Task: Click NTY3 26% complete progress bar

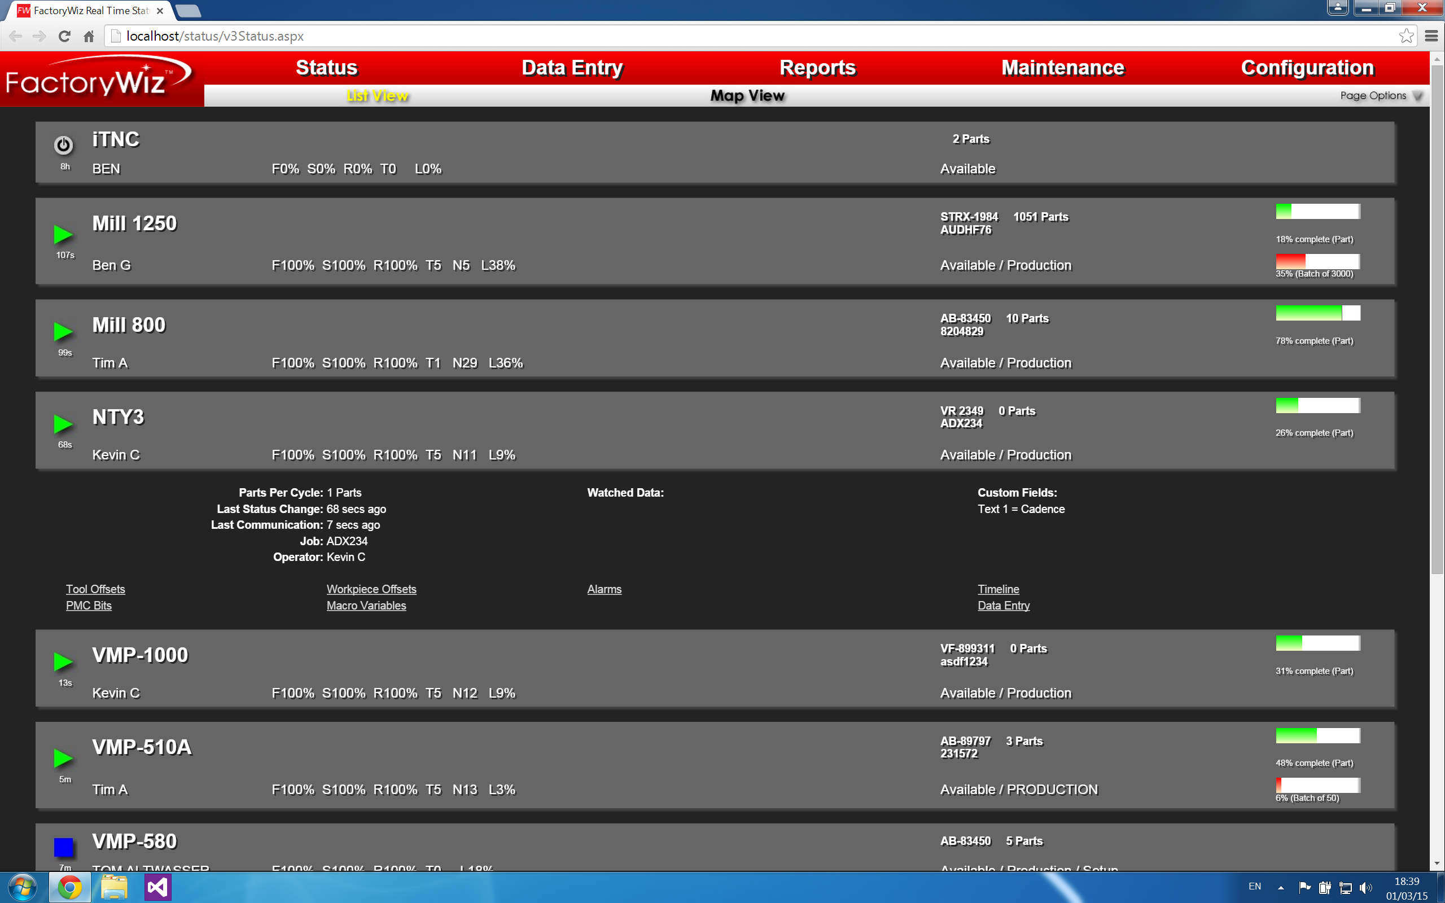Action: (x=1318, y=406)
